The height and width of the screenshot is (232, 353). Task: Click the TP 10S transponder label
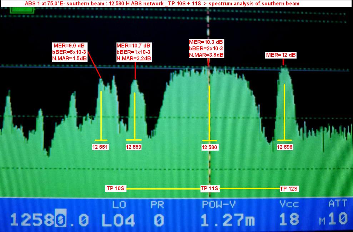[x=115, y=188]
